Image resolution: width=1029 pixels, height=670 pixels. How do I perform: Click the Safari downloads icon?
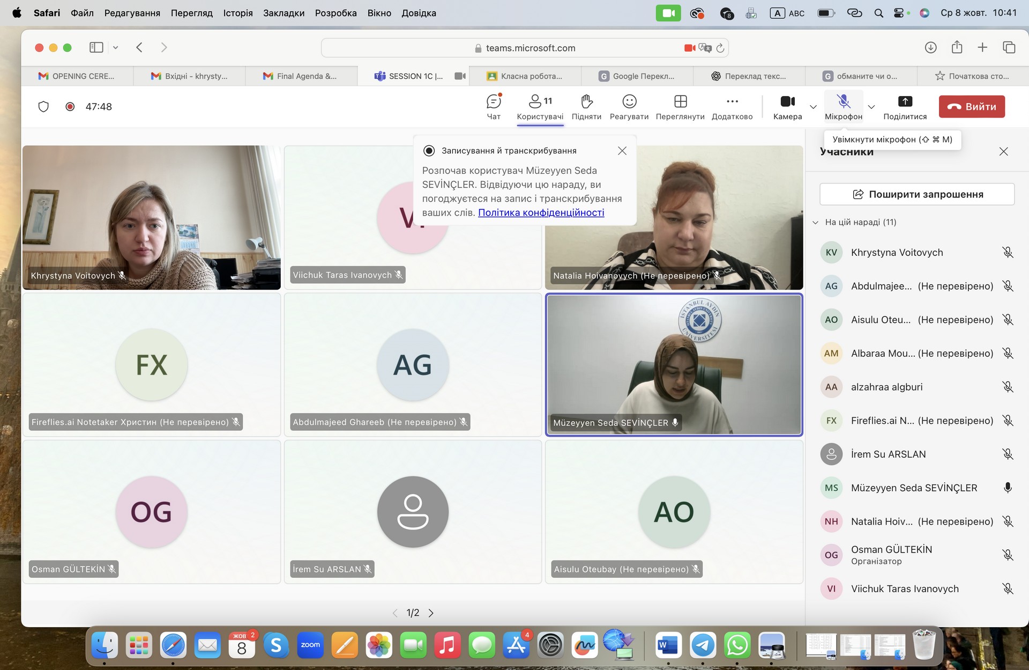pyautogui.click(x=930, y=48)
